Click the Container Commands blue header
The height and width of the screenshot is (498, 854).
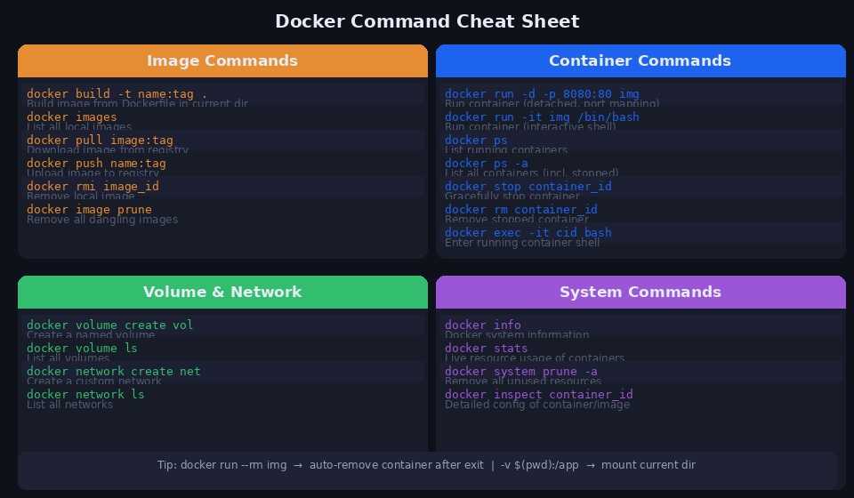640,61
